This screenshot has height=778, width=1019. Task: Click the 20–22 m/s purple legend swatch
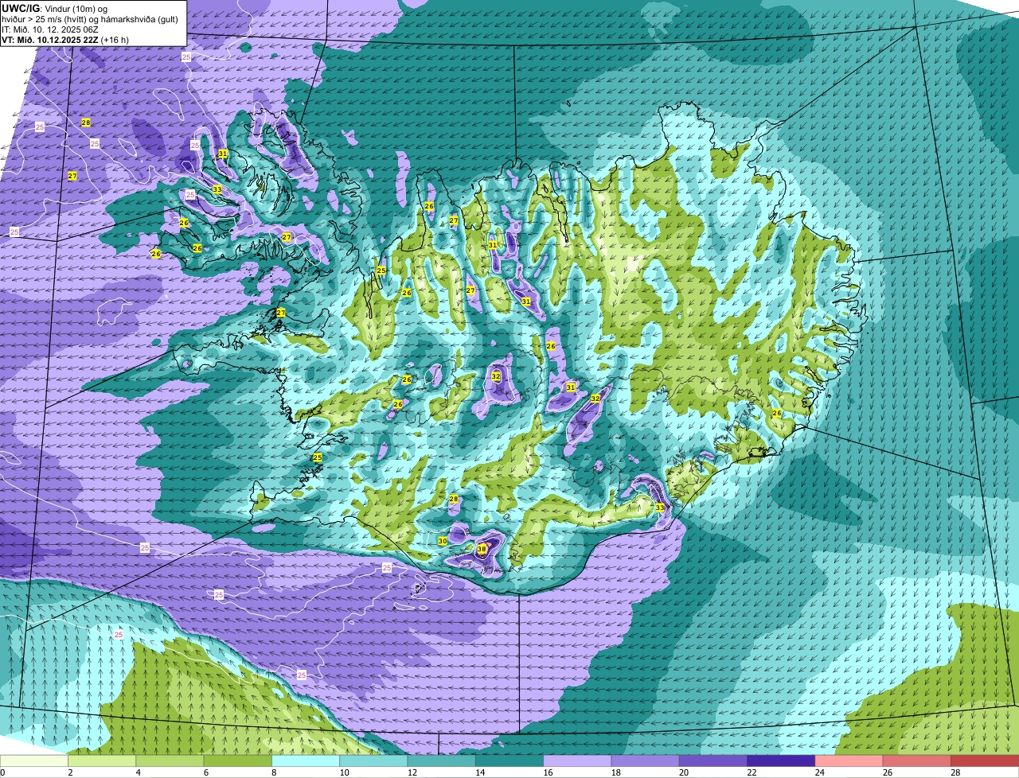pos(713,760)
